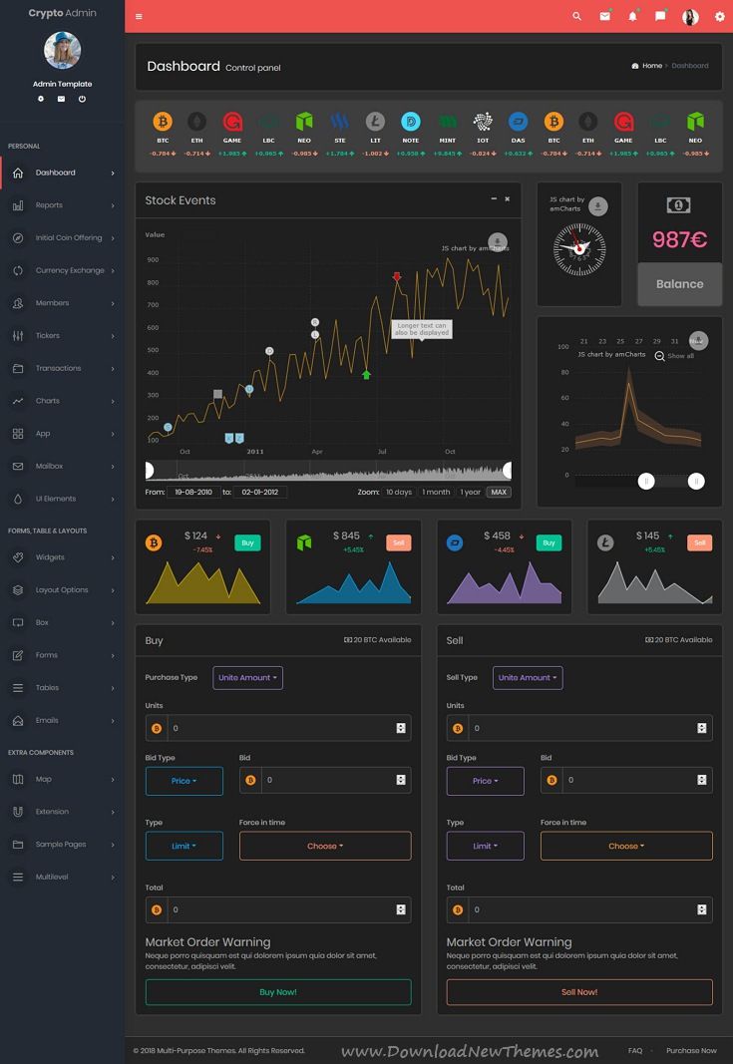Click the Show all zoom icon

(x=659, y=356)
